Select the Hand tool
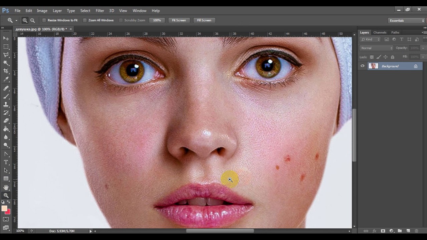This screenshot has width=427, height=240. [x=6, y=188]
